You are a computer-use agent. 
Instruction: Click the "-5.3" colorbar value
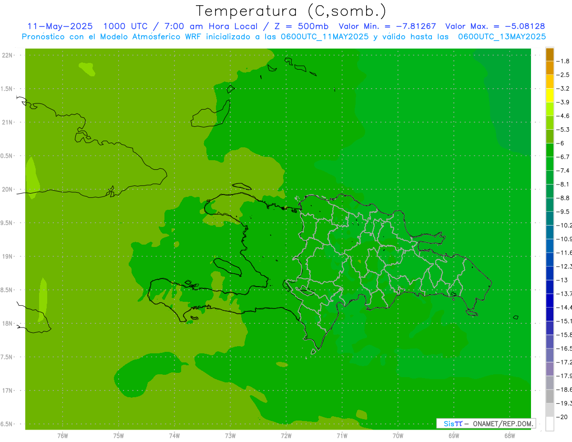tap(563, 130)
